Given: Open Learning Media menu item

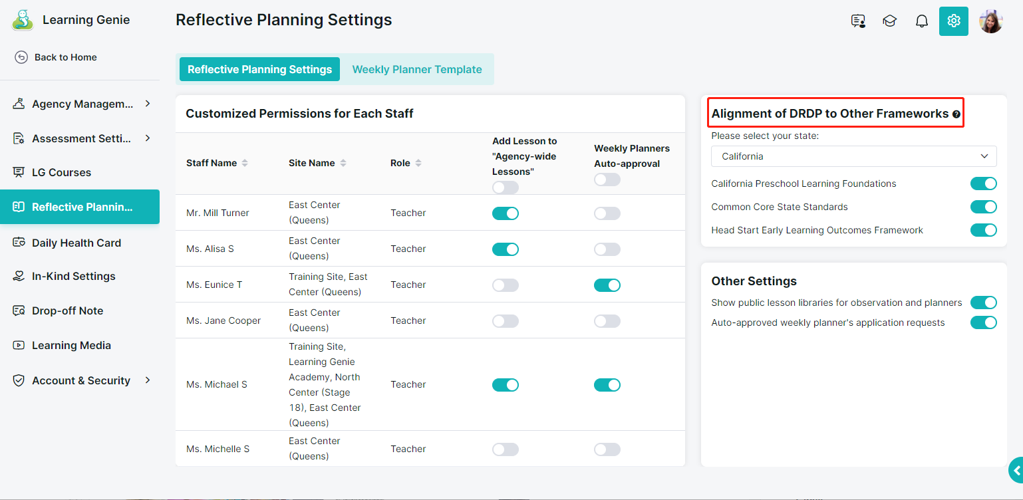Looking at the screenshot, I should (80, 345).
